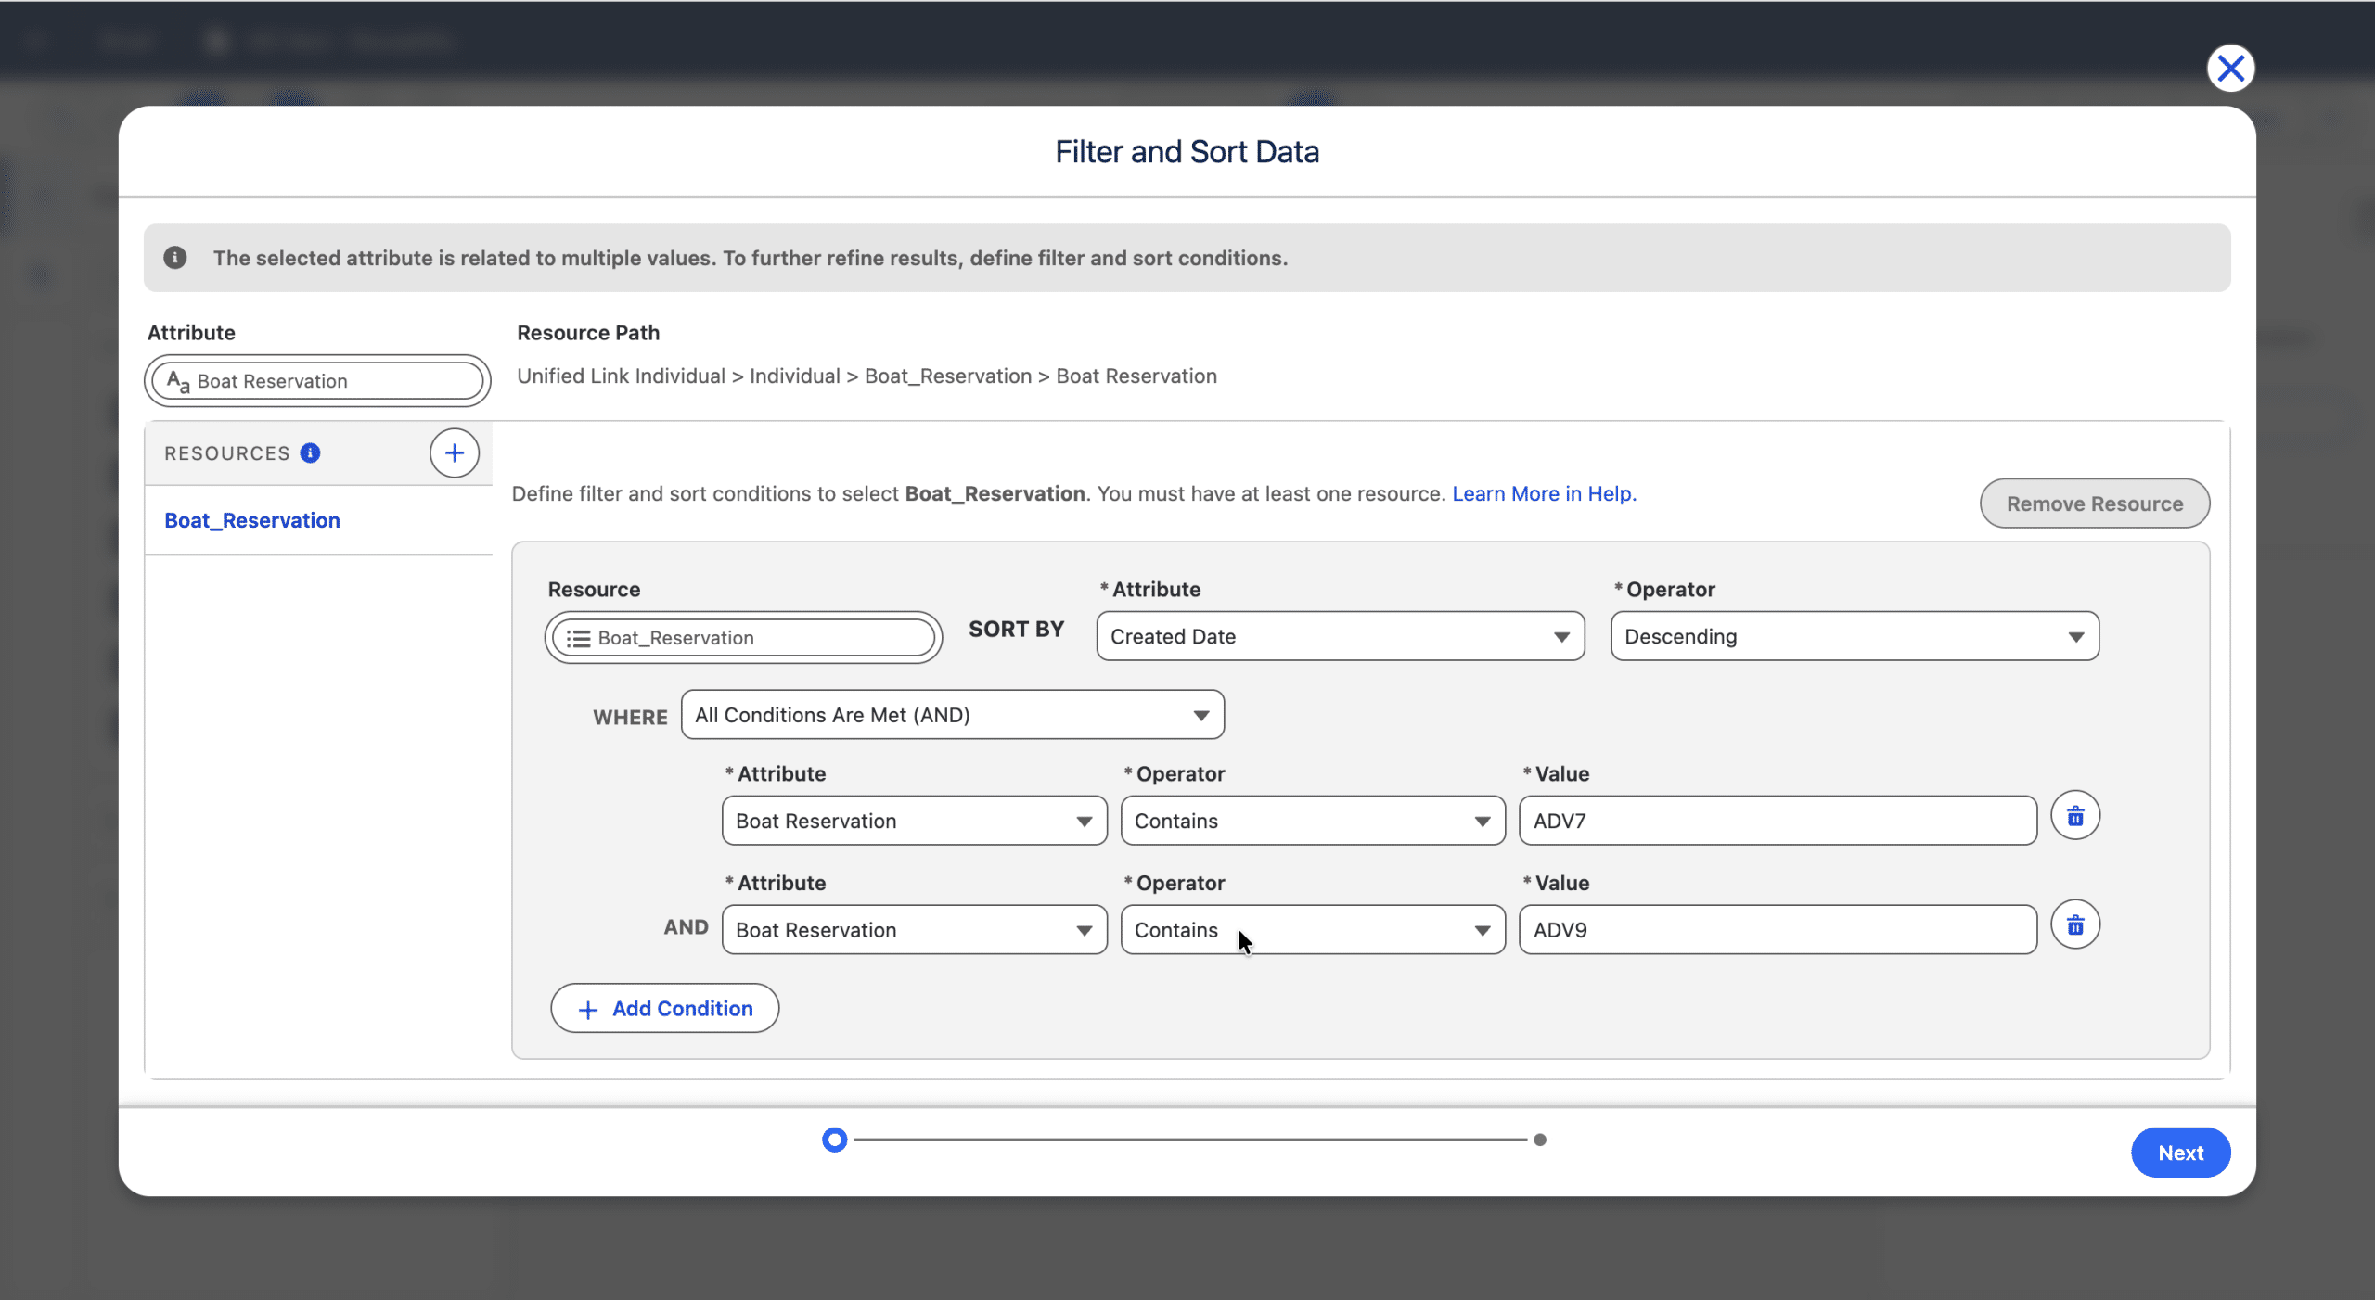Screen dimensions: 2375x1300
Task: Click the Remove Resource button
Action: [x=2094, y=503]
